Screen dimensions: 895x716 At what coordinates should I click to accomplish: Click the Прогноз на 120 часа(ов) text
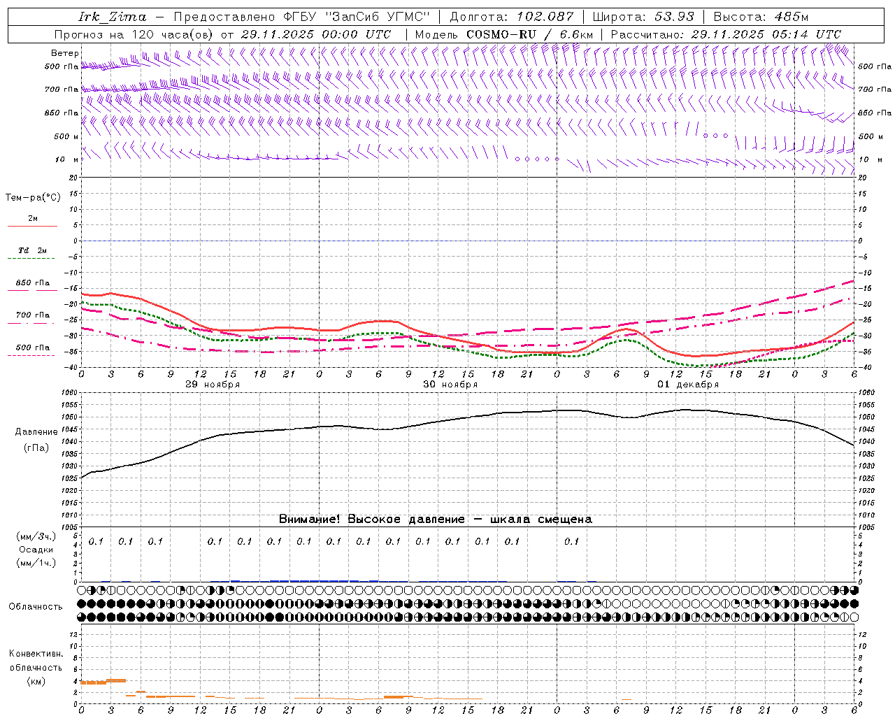(x=135, y=34)
